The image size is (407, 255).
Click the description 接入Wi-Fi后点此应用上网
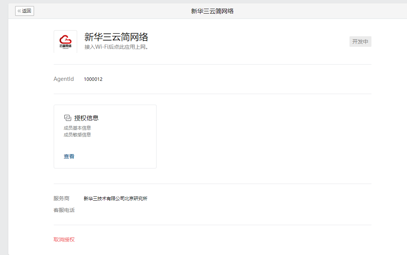(116, 47)
